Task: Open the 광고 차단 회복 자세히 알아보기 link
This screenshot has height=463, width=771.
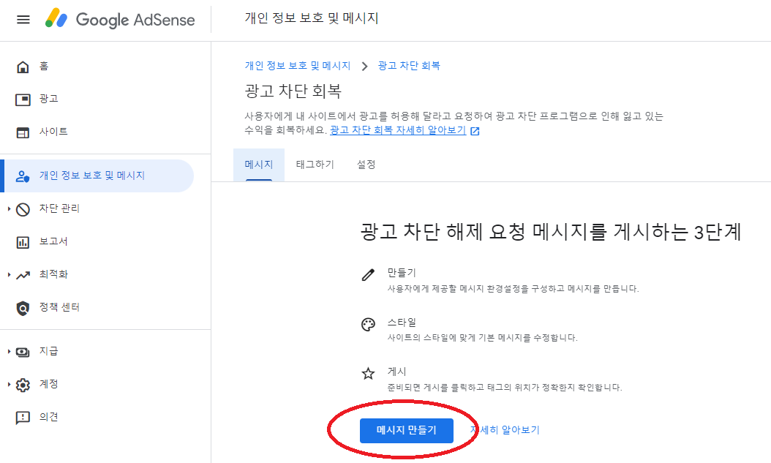Action: pyautogui.click(x=398, y=130)
